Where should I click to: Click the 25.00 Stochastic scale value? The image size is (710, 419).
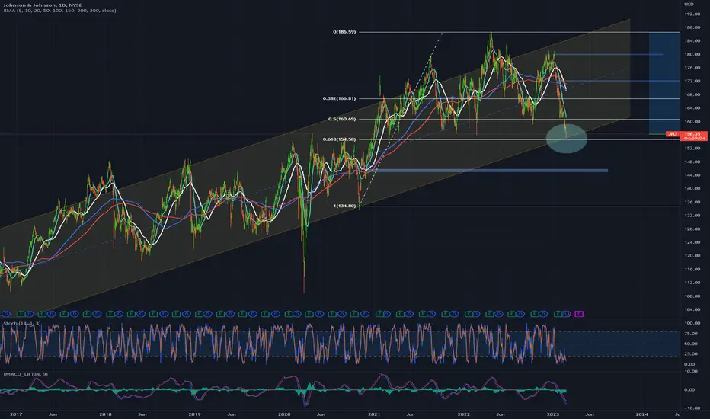(x=690, y=353)
